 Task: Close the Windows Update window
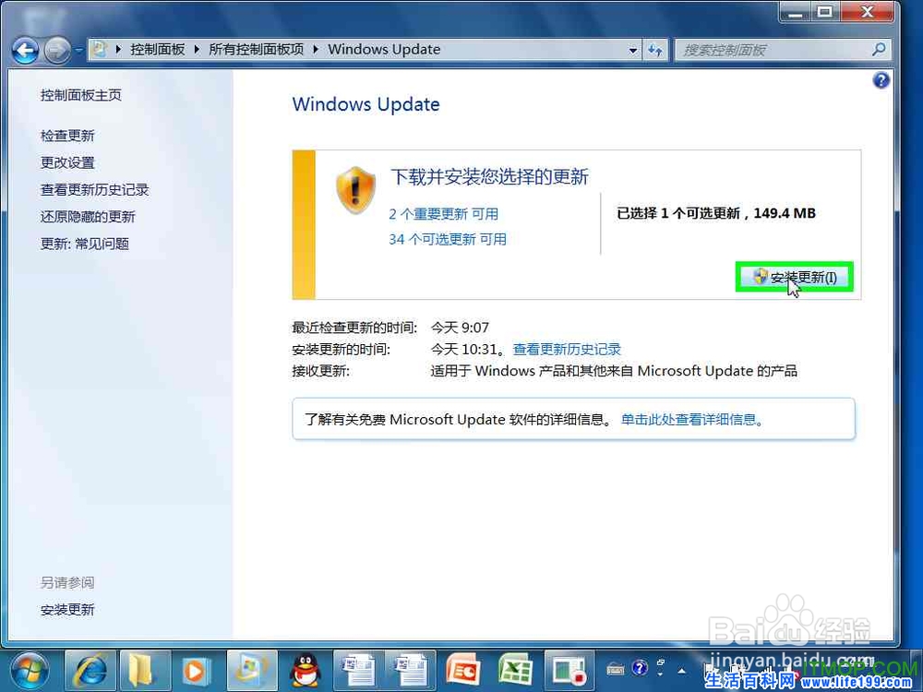coord(867,12)
